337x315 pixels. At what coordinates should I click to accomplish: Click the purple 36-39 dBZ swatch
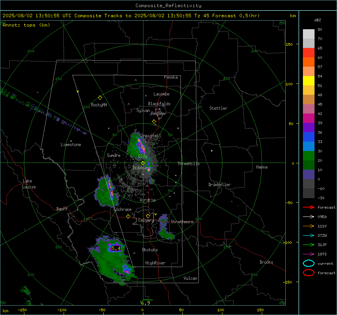point(309,128)
